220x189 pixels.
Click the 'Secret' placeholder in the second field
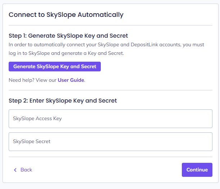coord(43,142)
